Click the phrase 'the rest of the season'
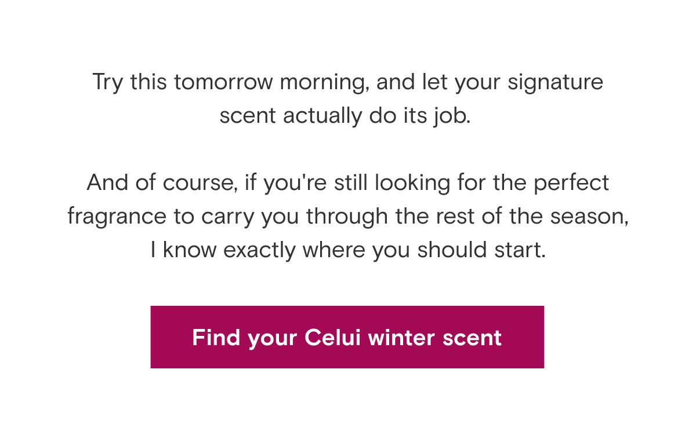696x439 pixels. [x=513, y=215]
